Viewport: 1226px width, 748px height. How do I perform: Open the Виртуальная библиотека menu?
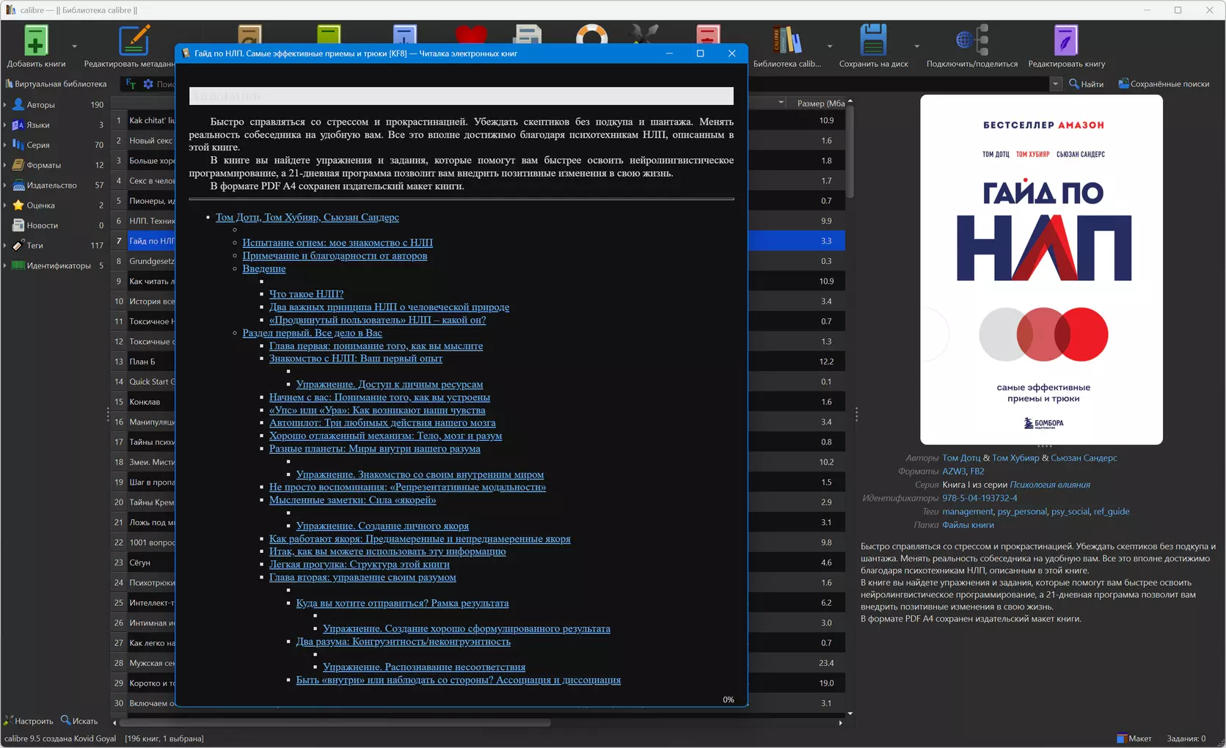(x=56, y=84)
